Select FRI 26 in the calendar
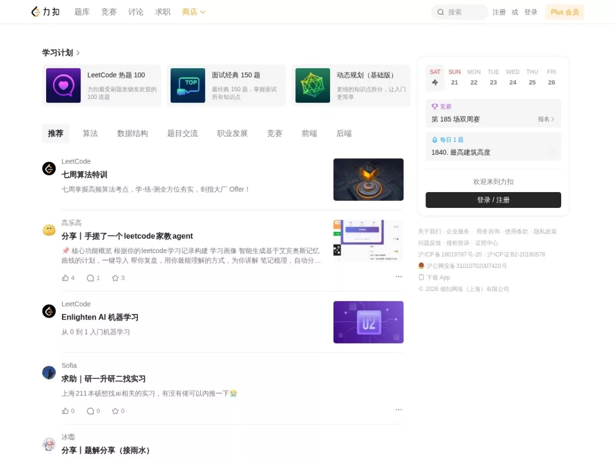Viewport: 615px width, 461px height. pyautogui.click(x=551, y=77)
